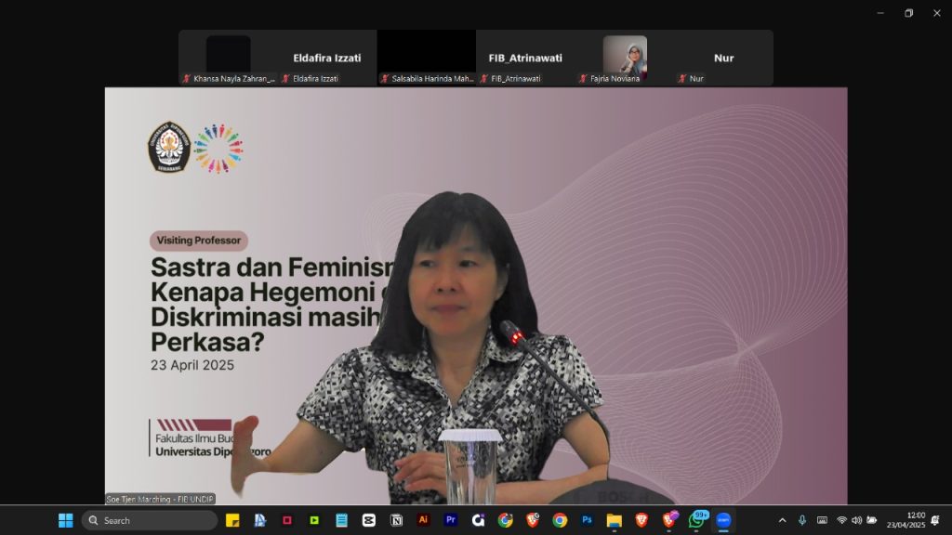Open CapCut from the taskbar
The height and width of the screenshot is (535, 952).
click(369, 520)
